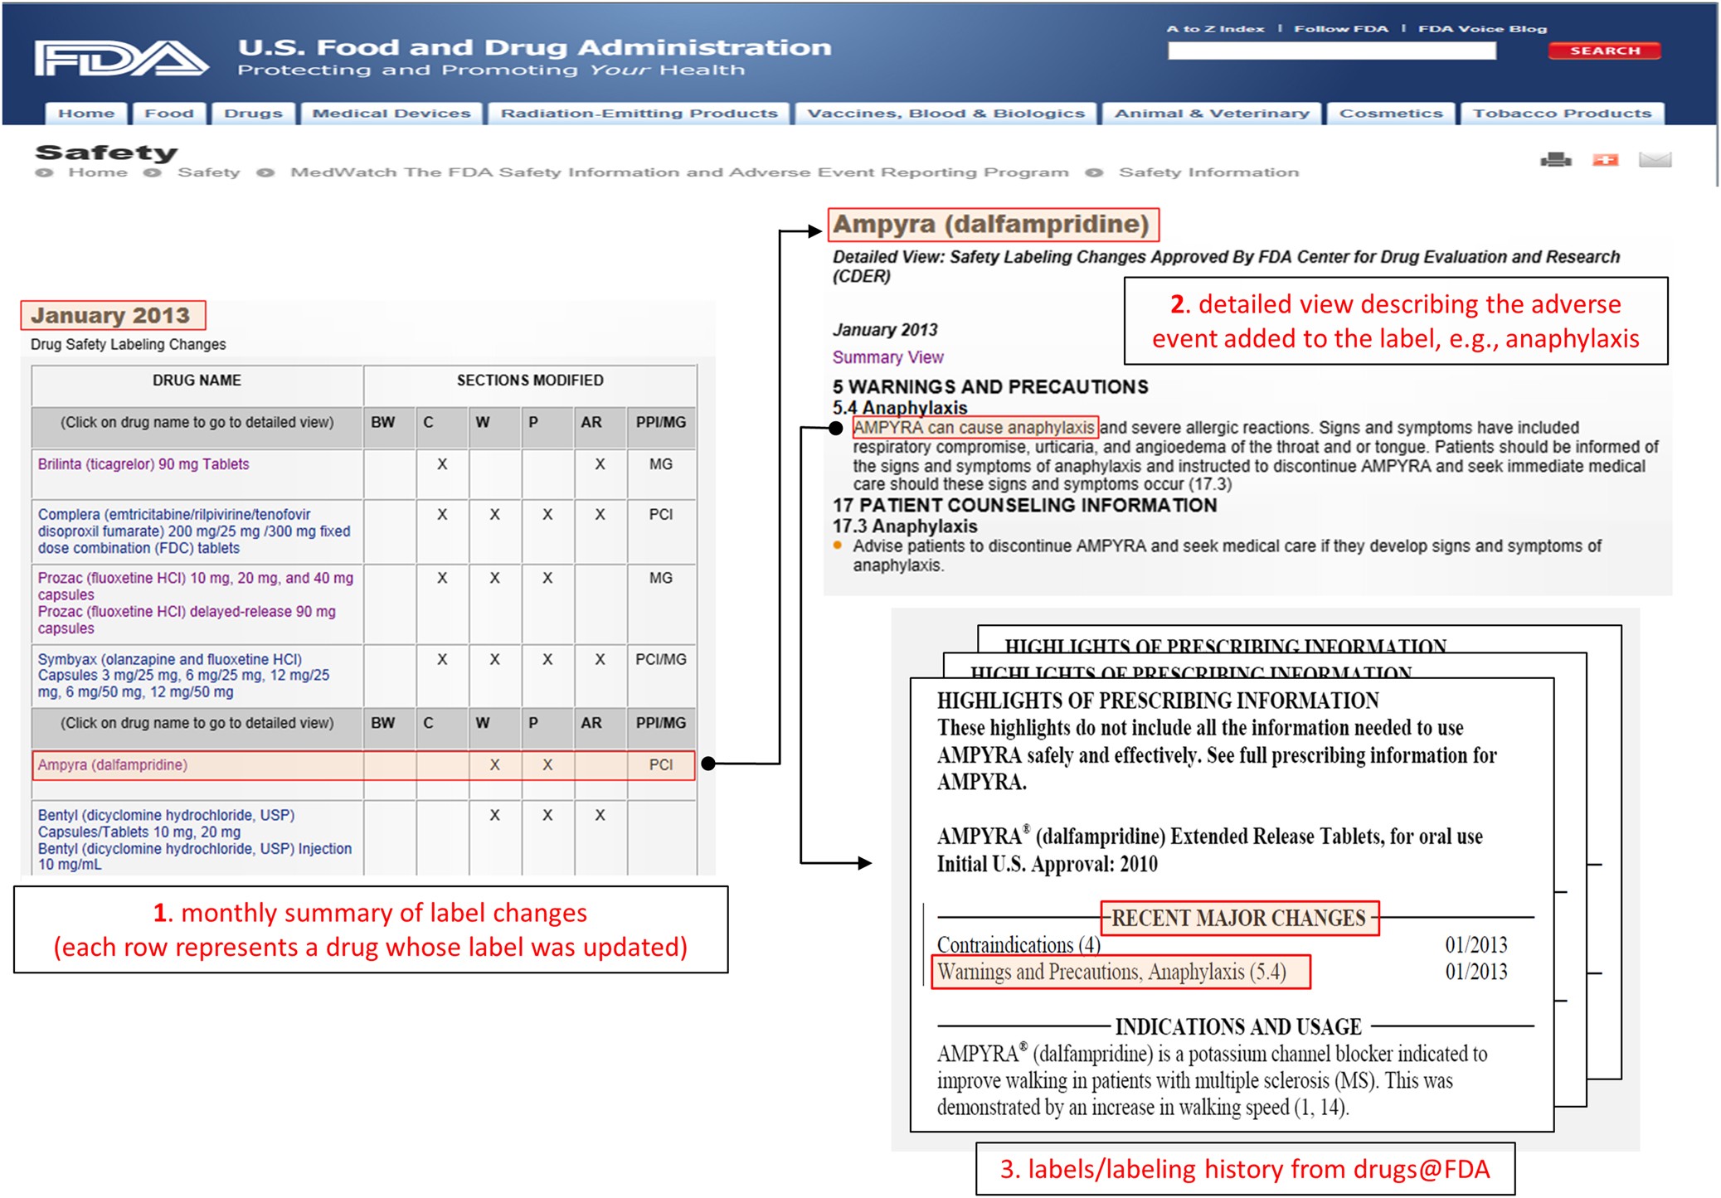Screen dimensions: 1721x1198
Task: Click the red SEARCH button
Action: point(1604,51)
